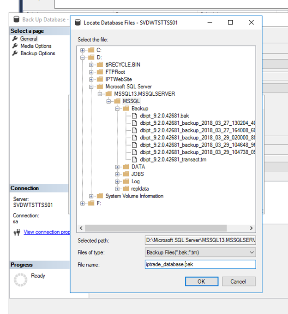Select dbipt_9.2.0.42681_transact.trn file
288x314 pixels.
click(x=173, y=159)
